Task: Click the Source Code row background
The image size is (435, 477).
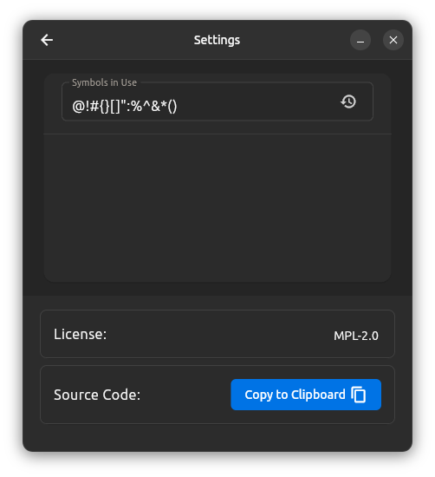Action: tap(217, 395)
